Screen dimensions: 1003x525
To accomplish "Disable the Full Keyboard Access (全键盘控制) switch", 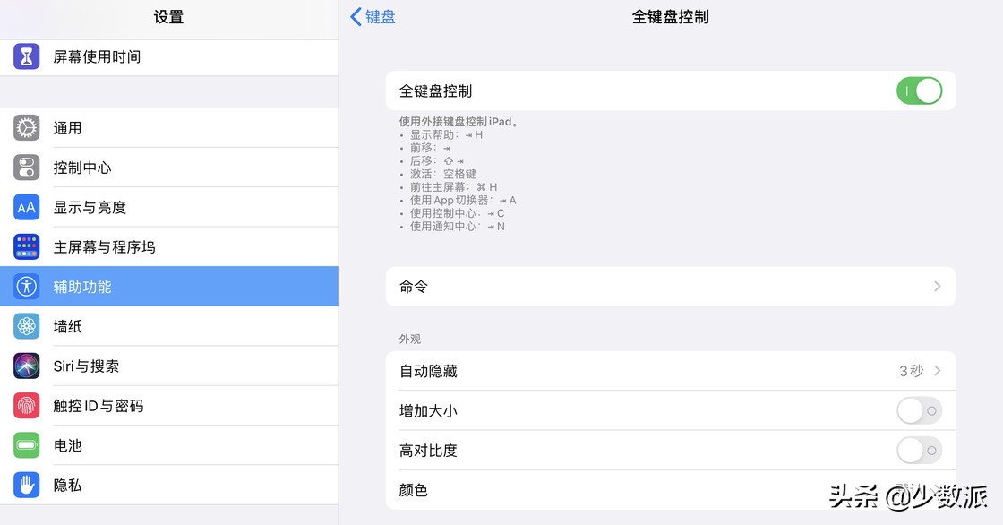I will 919,90.
